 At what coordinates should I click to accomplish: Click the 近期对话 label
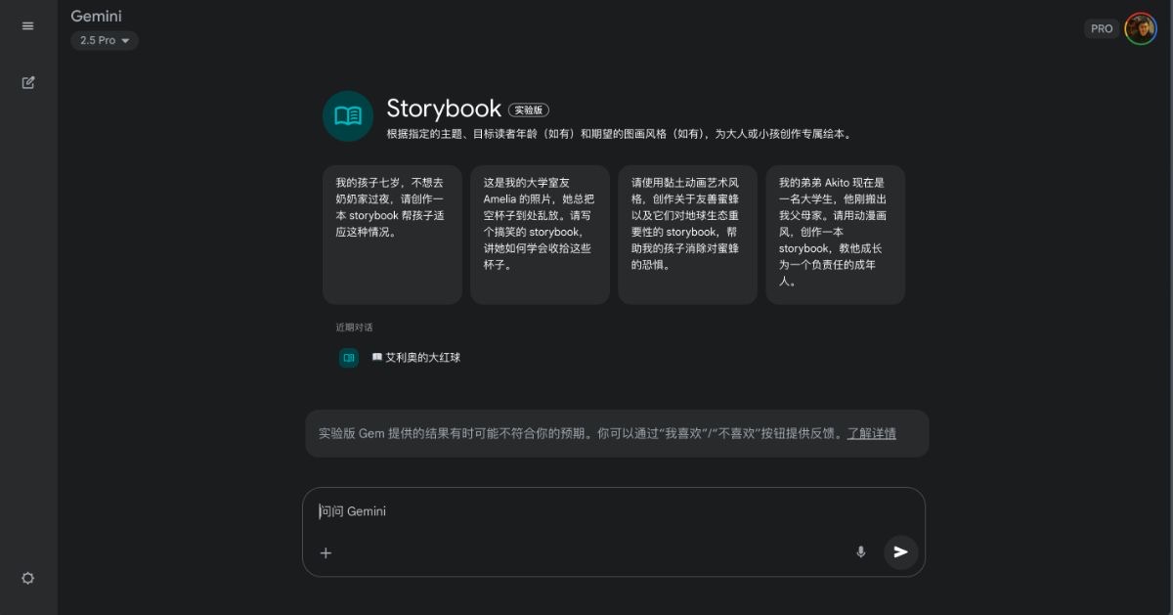(x=354, y=328)
